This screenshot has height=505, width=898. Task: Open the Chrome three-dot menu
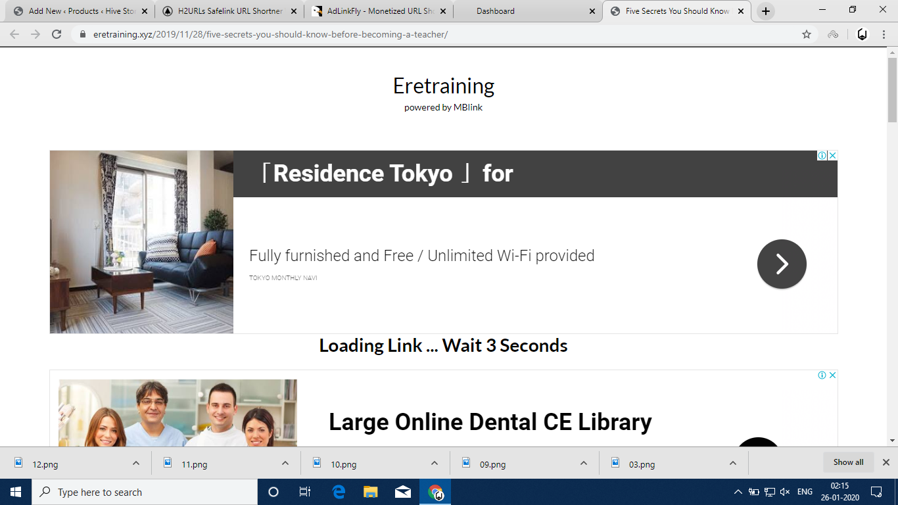[x=884, y=34]
